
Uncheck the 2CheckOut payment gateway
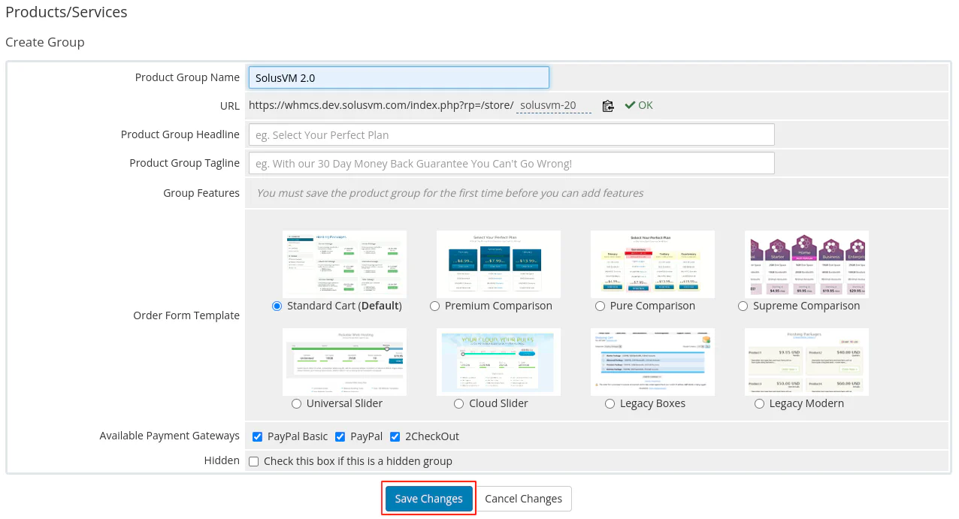395,436
